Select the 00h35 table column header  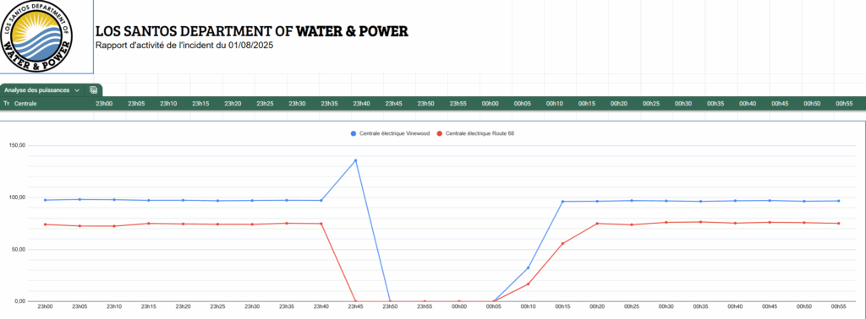coord(715,104)
